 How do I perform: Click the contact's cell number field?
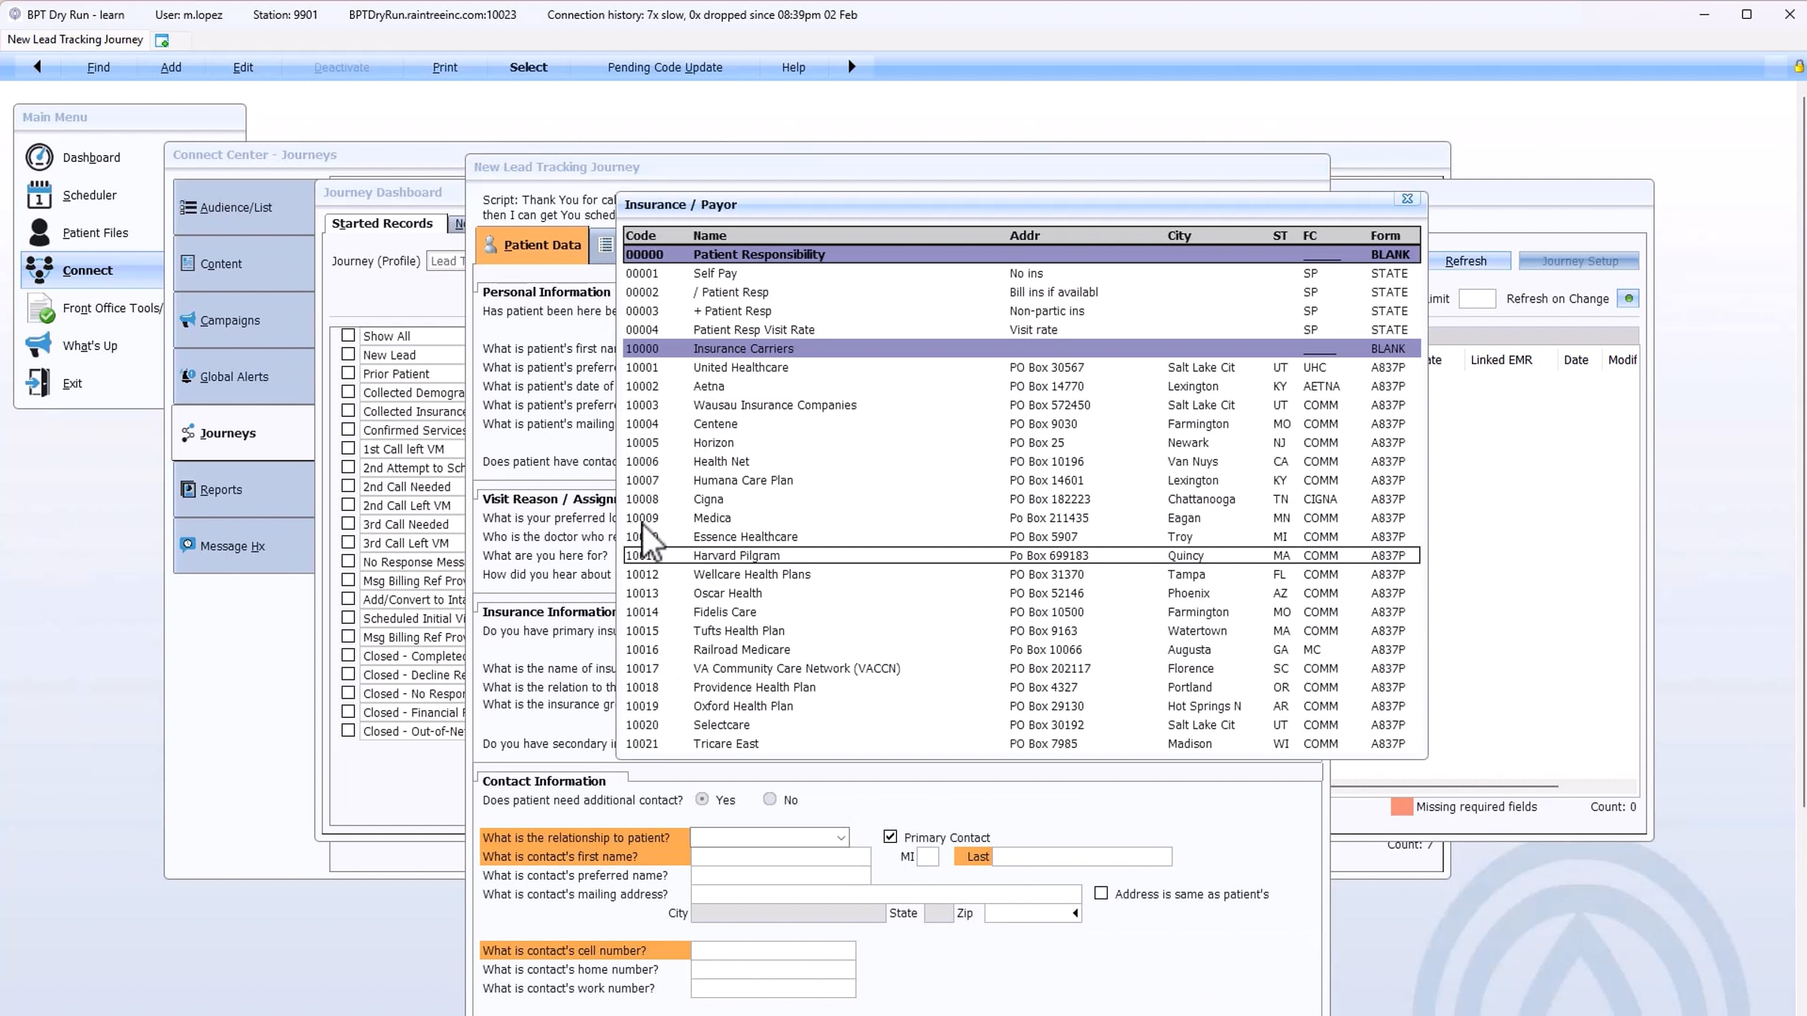tap(773, 951)
